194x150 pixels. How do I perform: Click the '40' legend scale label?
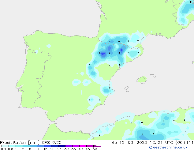[x=80, y=149]
